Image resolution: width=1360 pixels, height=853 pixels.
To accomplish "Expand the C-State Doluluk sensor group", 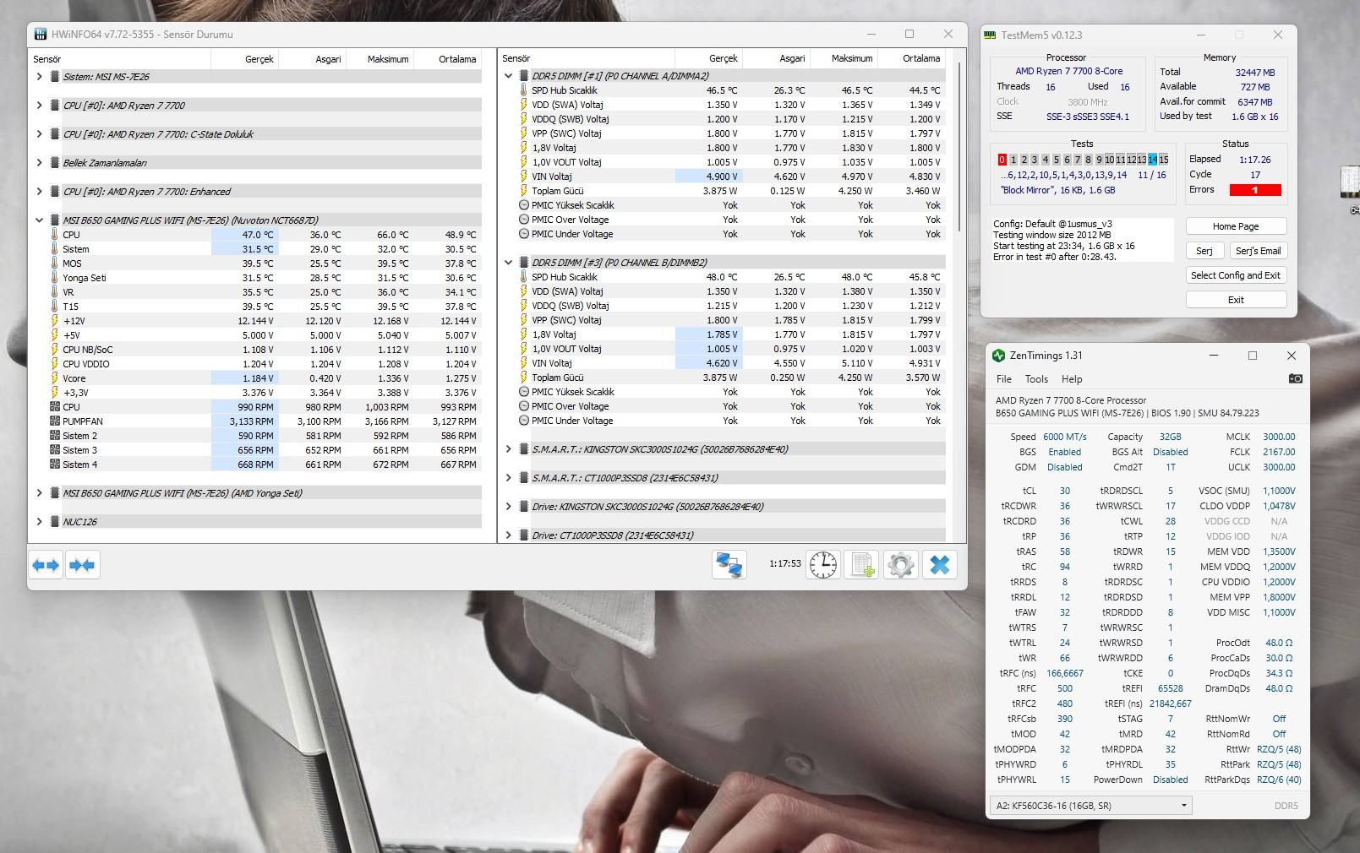I will point(39,133).
